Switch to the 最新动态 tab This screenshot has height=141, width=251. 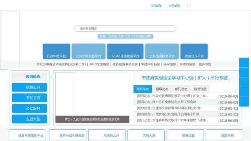tap(143, 89)
